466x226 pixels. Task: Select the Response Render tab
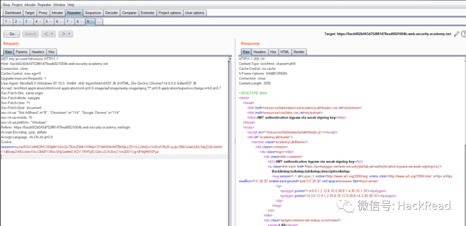pos(299,52)
